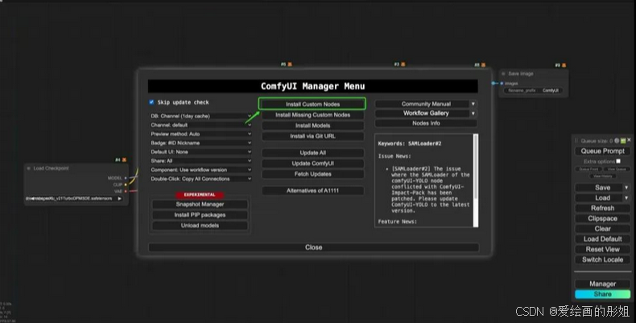
Task: Click Switch Locale
Action: [x=602, y=260]
